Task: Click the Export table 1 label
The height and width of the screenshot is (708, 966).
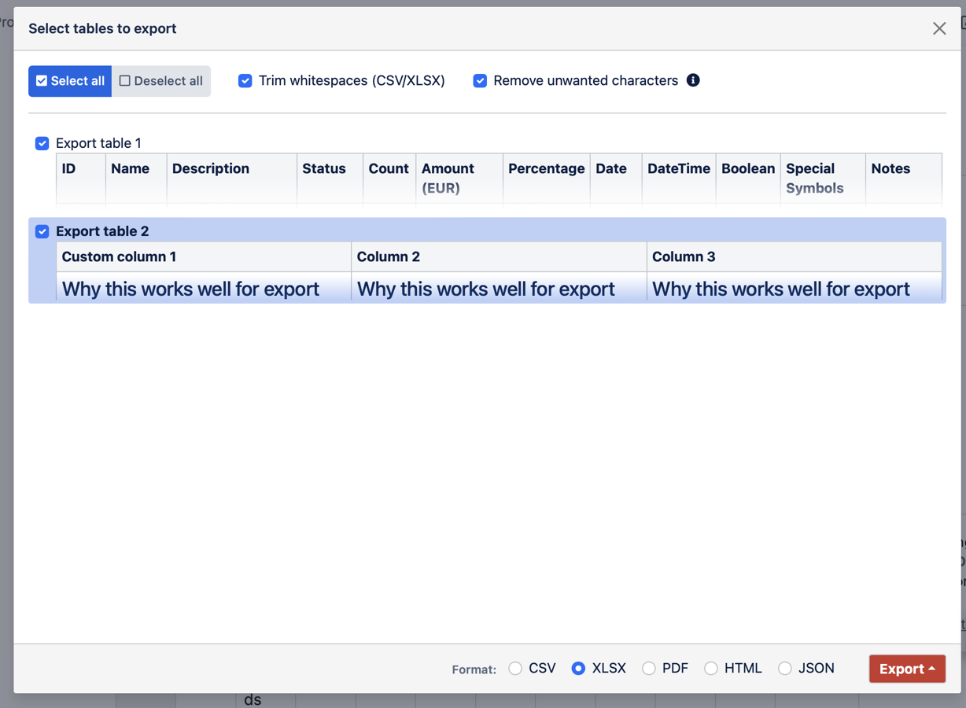Action: [x=98, y=143]
